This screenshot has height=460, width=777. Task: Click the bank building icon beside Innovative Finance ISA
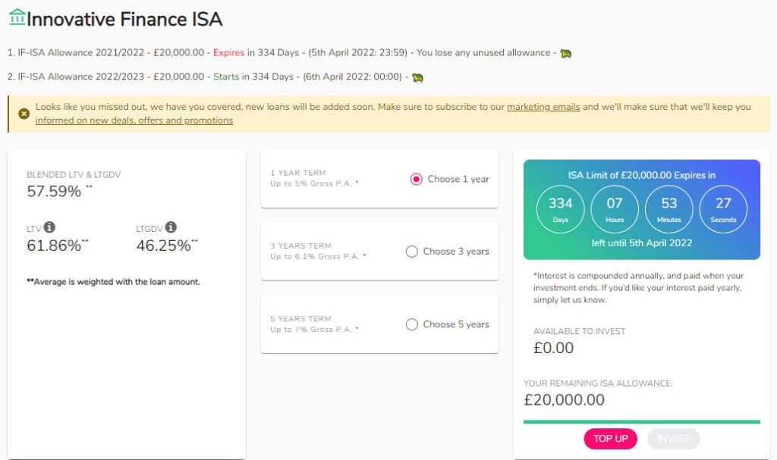tap(17, 17)
